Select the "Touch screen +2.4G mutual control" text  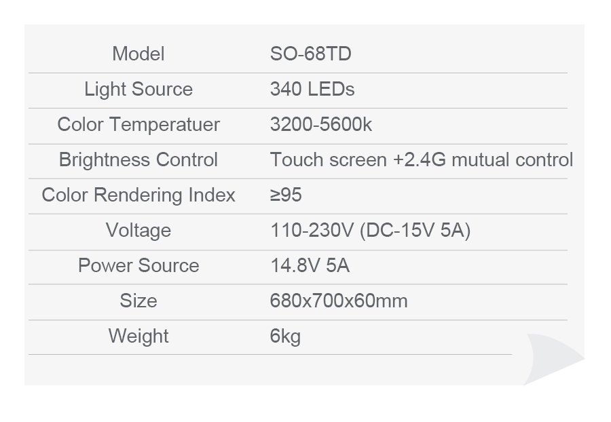coord(421,160)
